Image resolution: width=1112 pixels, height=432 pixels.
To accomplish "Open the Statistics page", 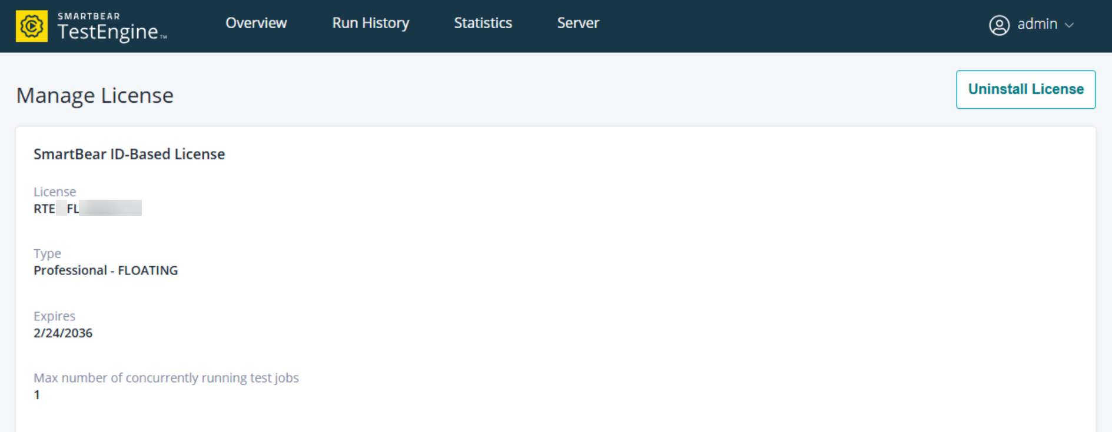I will point(483,23).
